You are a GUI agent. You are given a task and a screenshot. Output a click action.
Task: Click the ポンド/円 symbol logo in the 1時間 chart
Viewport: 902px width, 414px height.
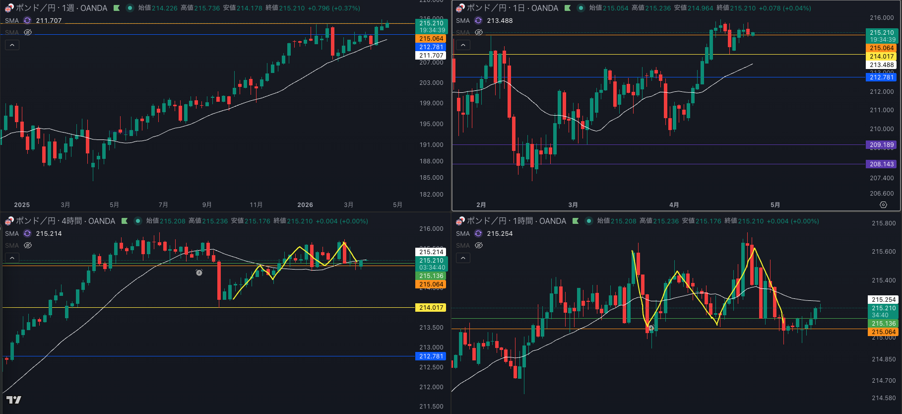(x=460, y=221)
